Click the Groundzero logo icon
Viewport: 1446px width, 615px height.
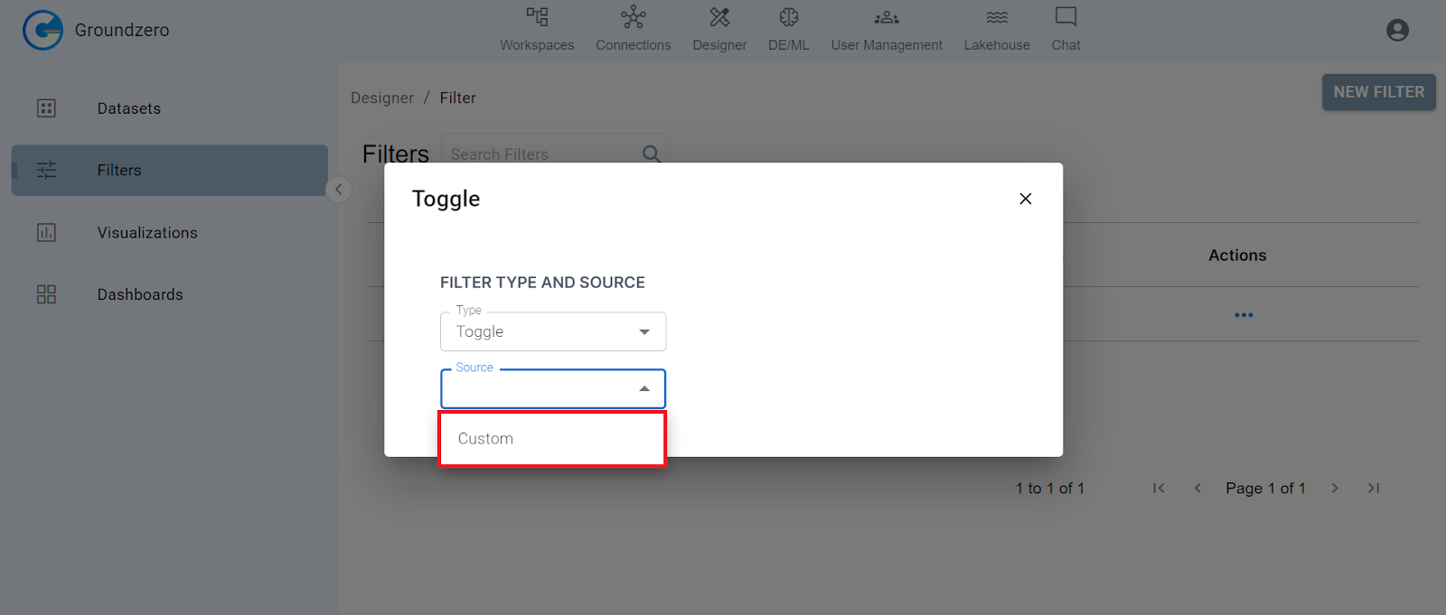coord(42,30)
